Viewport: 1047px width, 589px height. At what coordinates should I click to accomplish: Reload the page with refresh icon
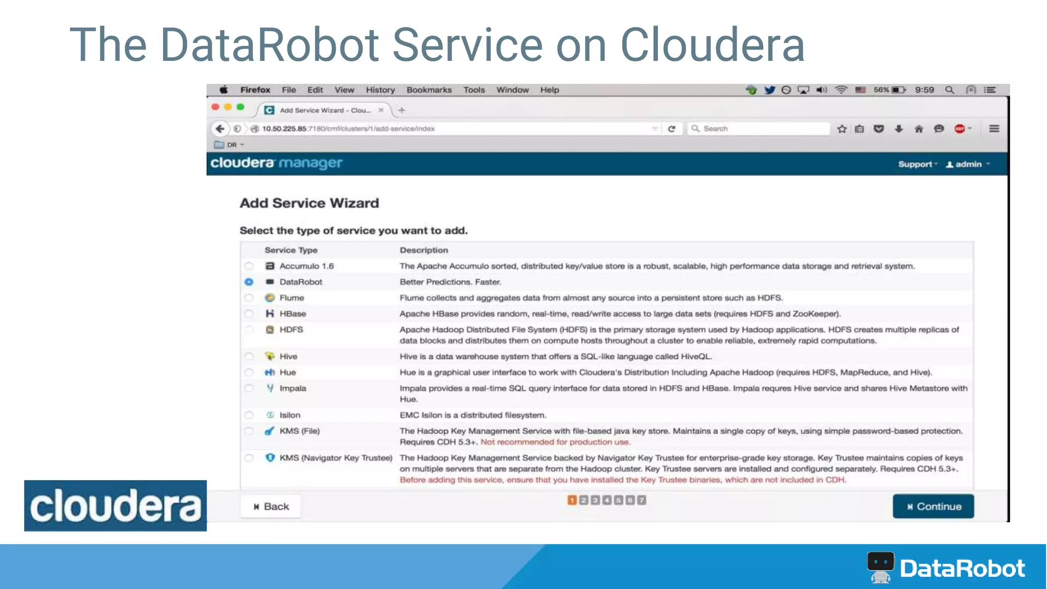[x=672, y=129]
